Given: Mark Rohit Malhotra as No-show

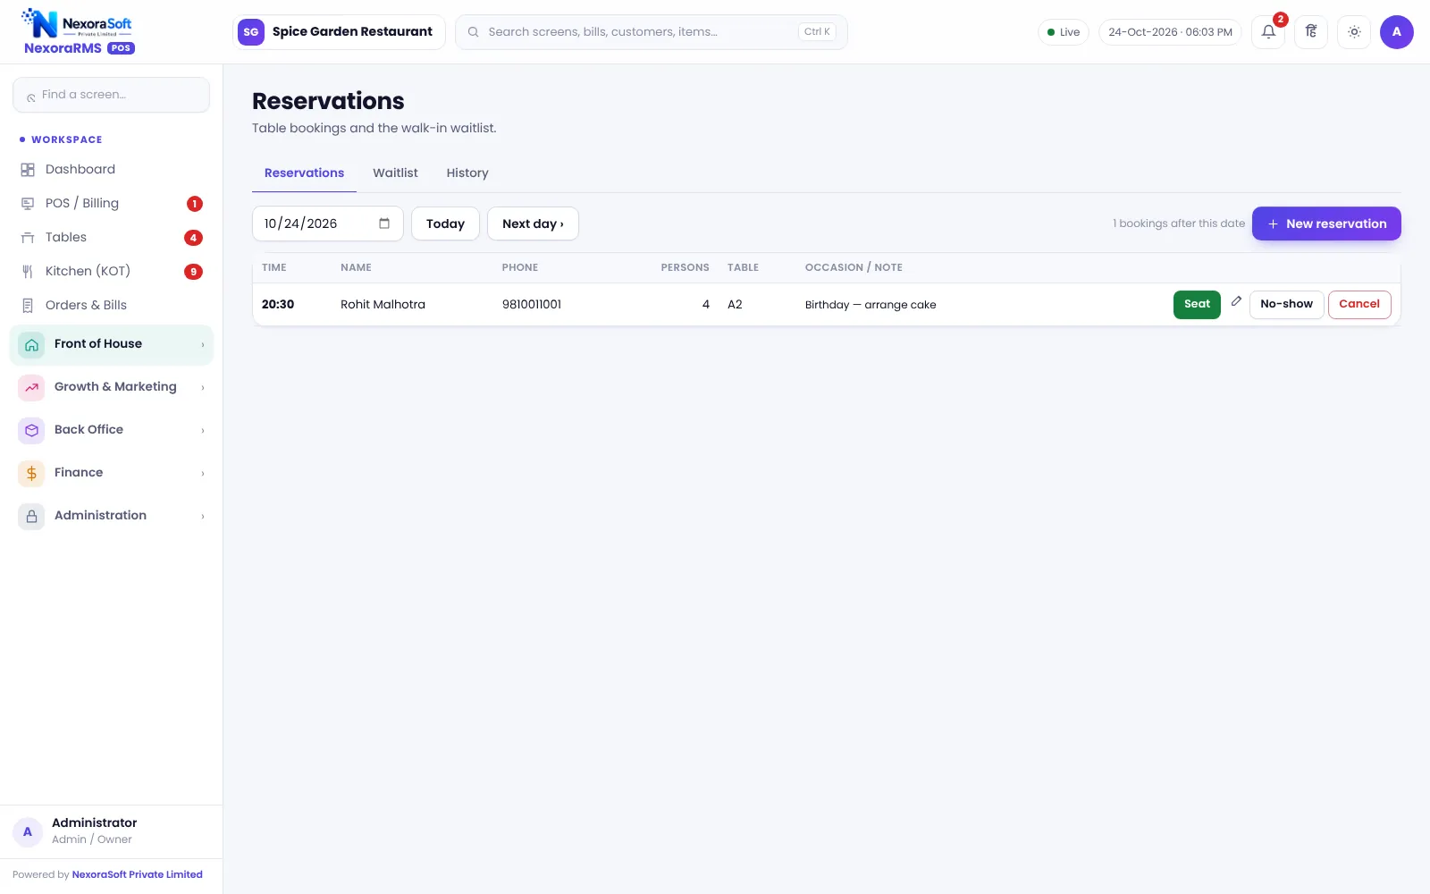Looking at the screenshot, I should pyautogui.click(x=1286, y=304).
